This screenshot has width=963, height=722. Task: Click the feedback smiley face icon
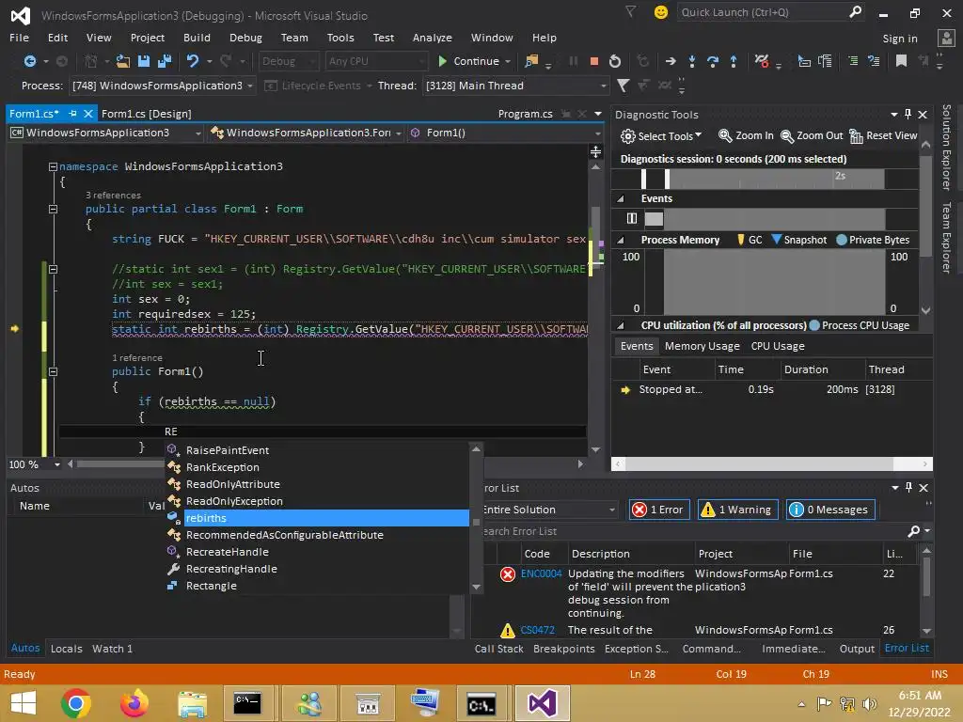pyautogui.click(x=661, y=12)
